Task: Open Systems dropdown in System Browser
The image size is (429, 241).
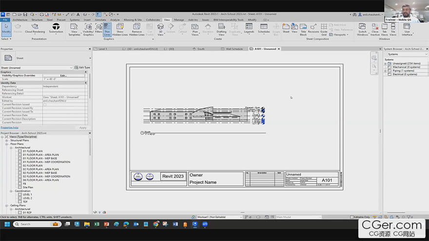Action: [x=407, y=54]
